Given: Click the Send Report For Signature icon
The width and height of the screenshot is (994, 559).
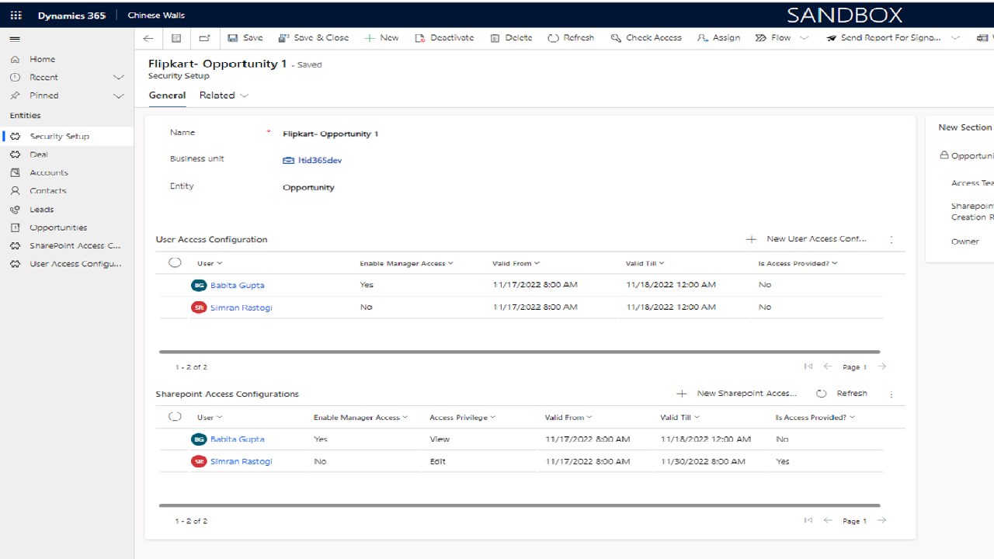Looking at the screenshot, I should [831, 38].
